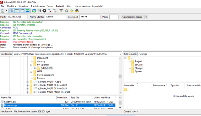Select the PreviousVersions folder
The height and width of the screenshot is (116, 201).
[x=46, y=75]
